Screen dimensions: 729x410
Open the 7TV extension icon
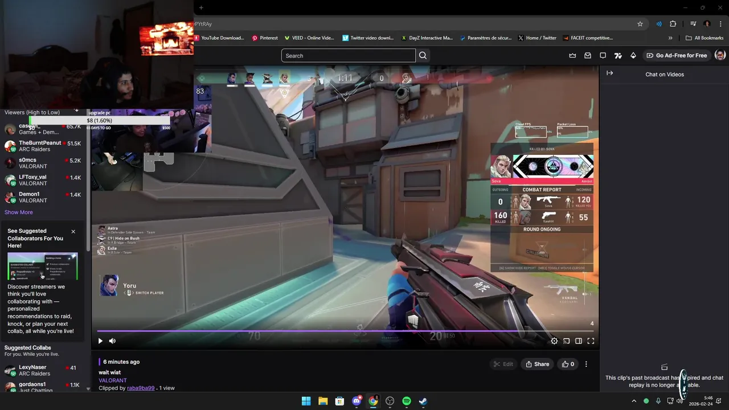tap(618, 55)
